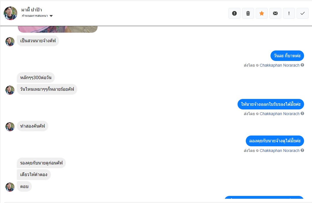Mark conversation unread with the envelope icon
This screenshot has height=203, width=312.
[x=275, y=13]
